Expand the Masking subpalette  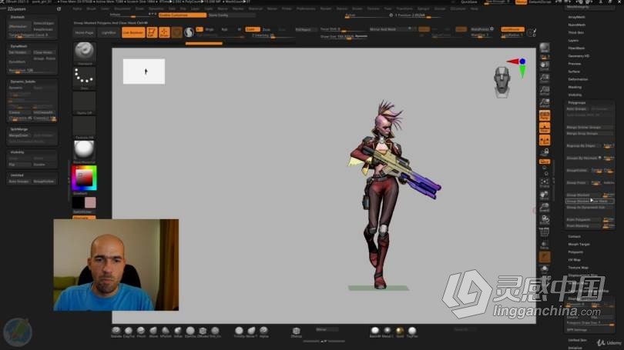[575, 87]
